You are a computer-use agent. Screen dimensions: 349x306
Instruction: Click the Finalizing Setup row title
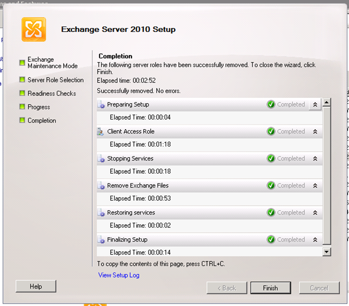[x=127, y=240]
